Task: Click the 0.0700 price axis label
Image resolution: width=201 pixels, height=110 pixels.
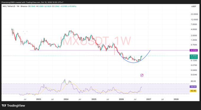Action: tap(194, 65)
